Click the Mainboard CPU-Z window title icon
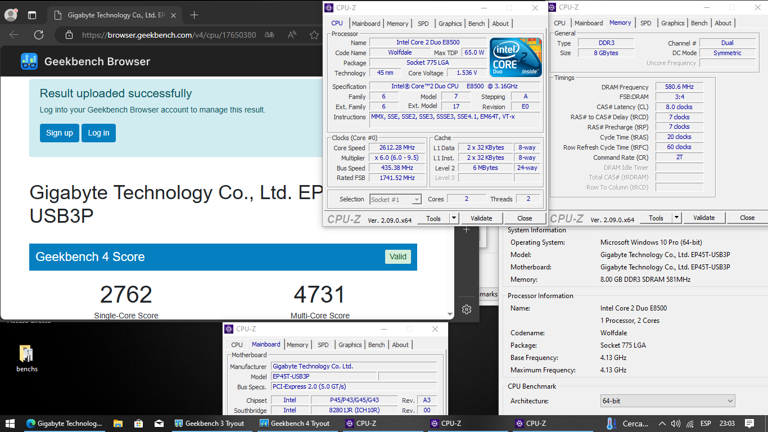768x432 pixels. pos(228,329)
